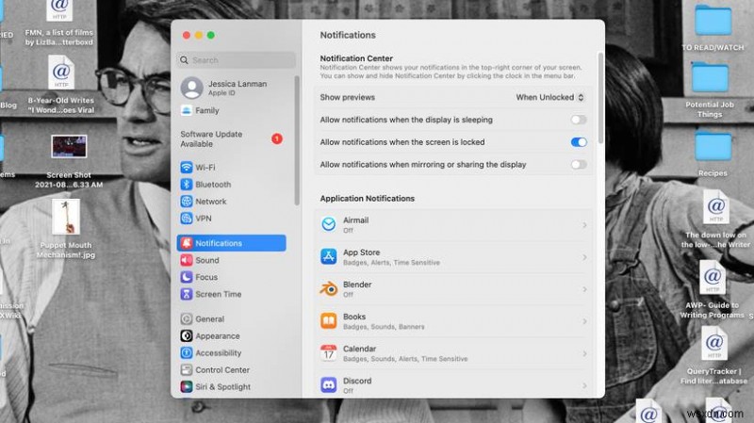Click 'Badges, Alerts, Time Sensitive' App Store subtitle
This screenshot has width=754, height=423.
pos(391,263)
